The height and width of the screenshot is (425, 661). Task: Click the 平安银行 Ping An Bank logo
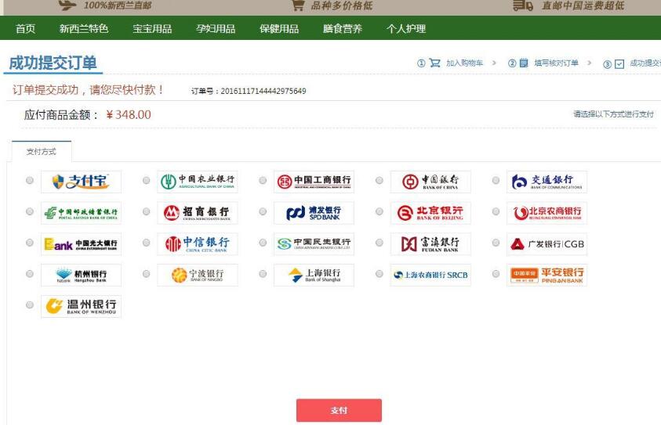[x=547, y=276]
